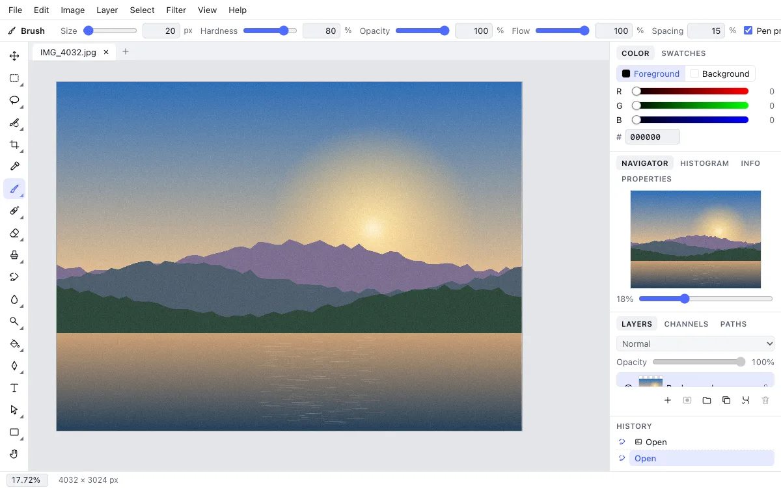
Task: Select the Type tool
Action: (x=14, y=388)
